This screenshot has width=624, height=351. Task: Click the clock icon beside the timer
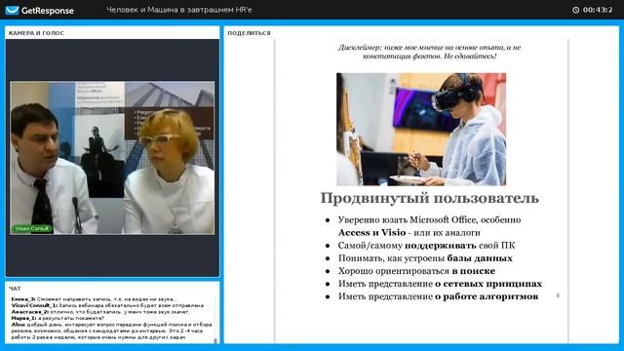coord(575,10)
